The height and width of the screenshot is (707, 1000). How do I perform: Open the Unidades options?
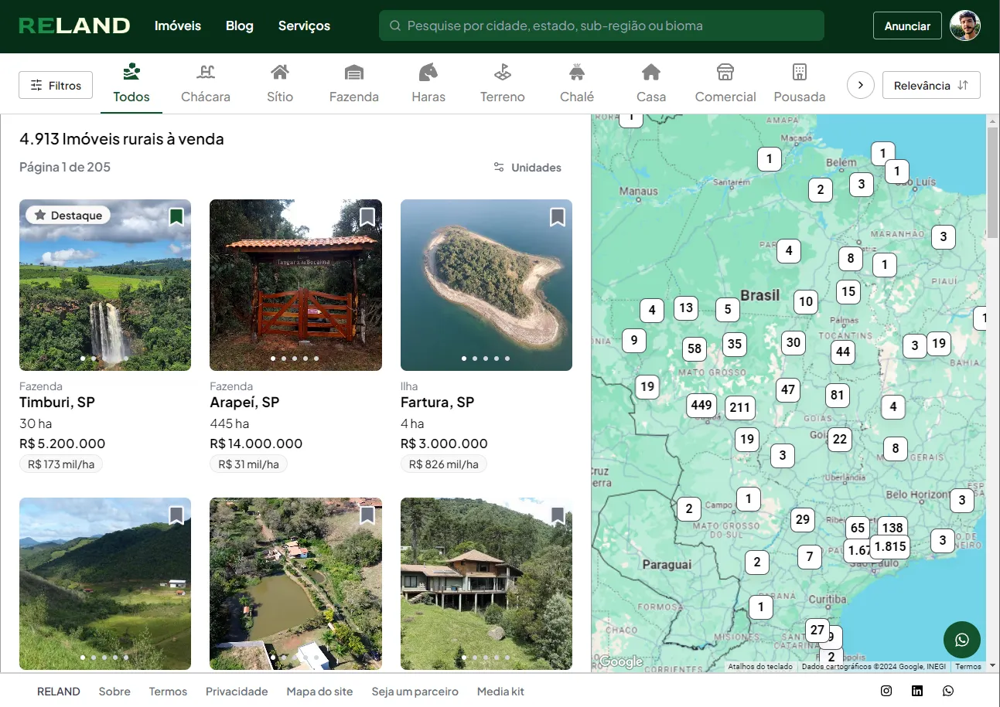pyautogui.click(x=527, y=168)
